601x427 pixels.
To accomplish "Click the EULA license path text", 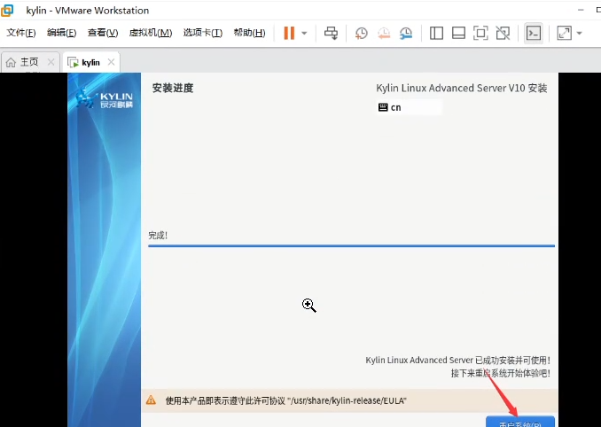I will (348, 400).
